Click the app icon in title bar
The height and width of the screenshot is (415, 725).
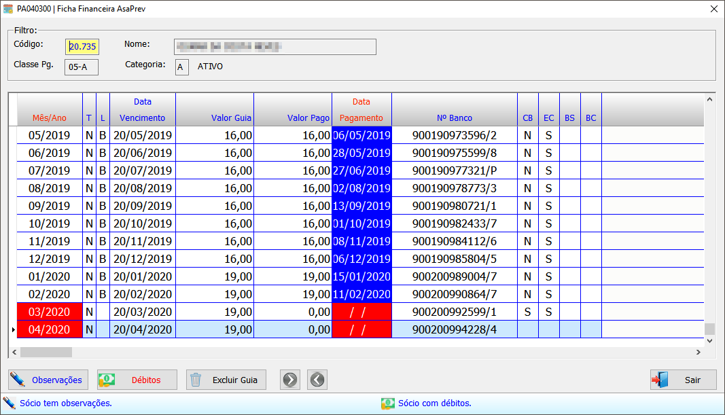8,9
